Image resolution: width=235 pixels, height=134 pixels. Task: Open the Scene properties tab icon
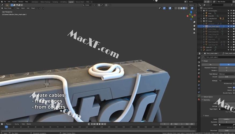pyautogui.click(x=199, y=73)
